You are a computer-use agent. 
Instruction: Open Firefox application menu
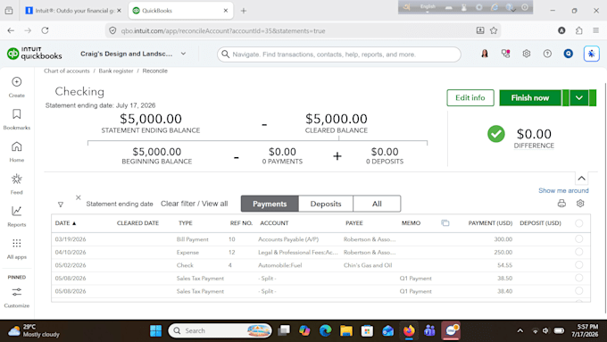[x=595, y=30]
